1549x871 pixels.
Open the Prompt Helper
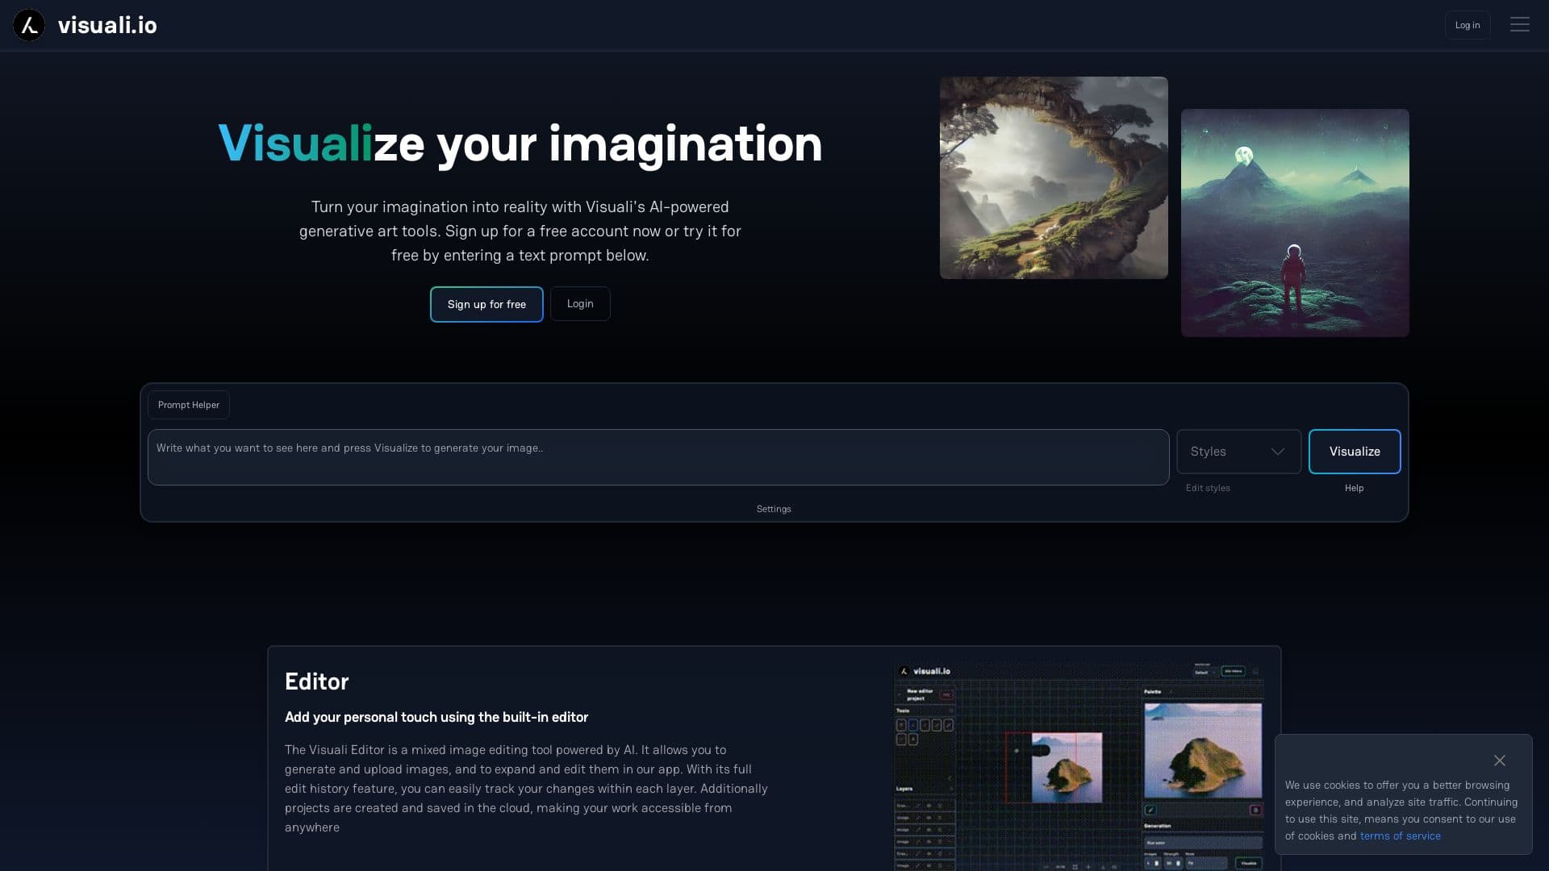pos(188,404)
